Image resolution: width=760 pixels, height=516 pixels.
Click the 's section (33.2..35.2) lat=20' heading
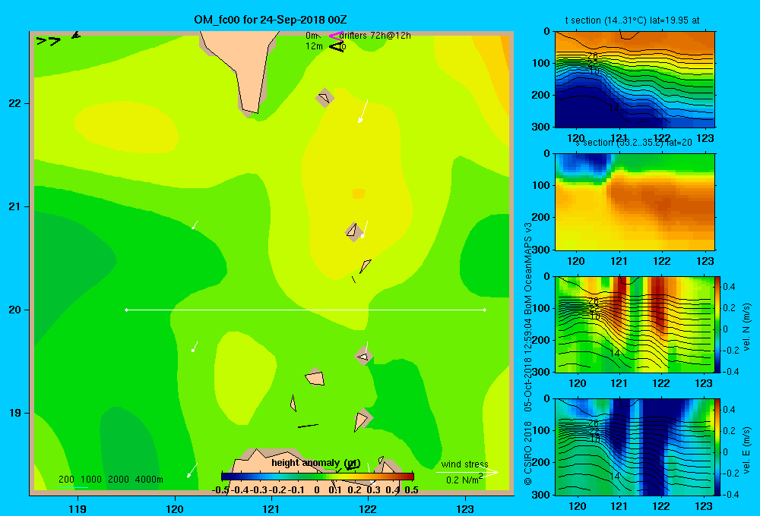pyautogui.click(x=634, y=143)
